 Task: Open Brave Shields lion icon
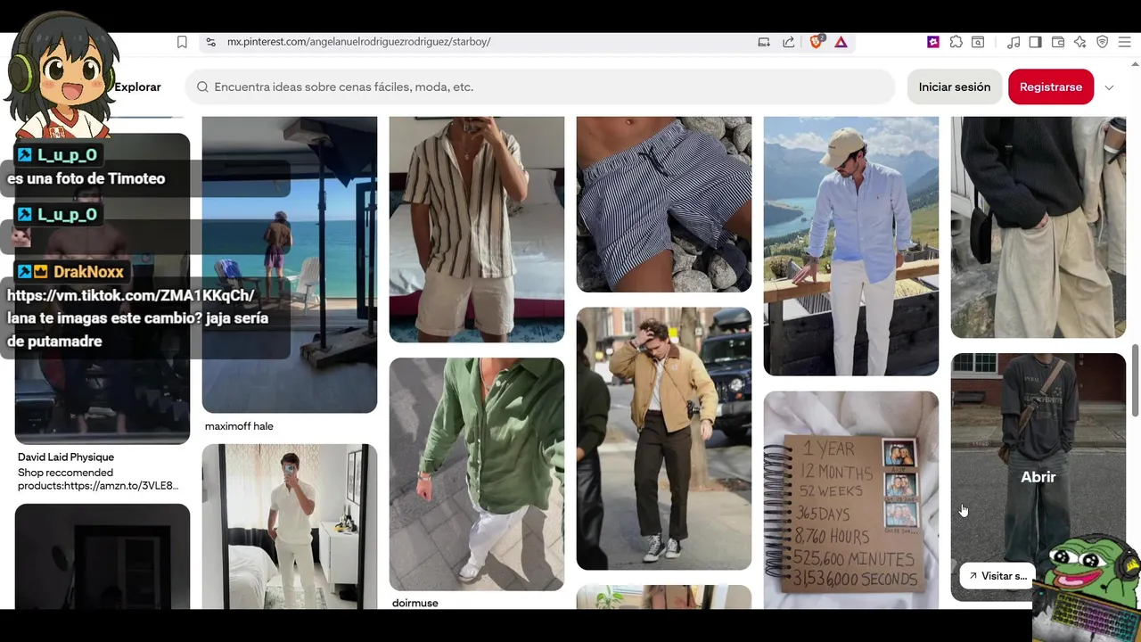point(817,42)
